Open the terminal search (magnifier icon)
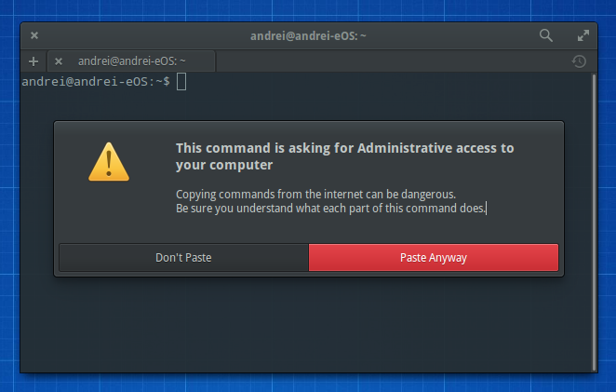The image size is (616, 392). [x=546, y=35]
